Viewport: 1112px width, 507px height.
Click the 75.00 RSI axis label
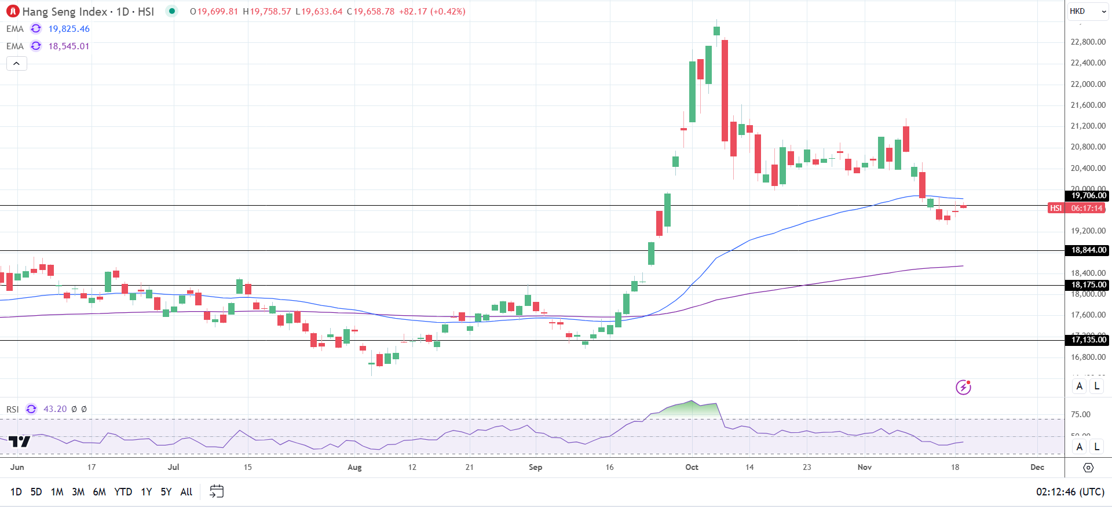(x=1081, y=414)
